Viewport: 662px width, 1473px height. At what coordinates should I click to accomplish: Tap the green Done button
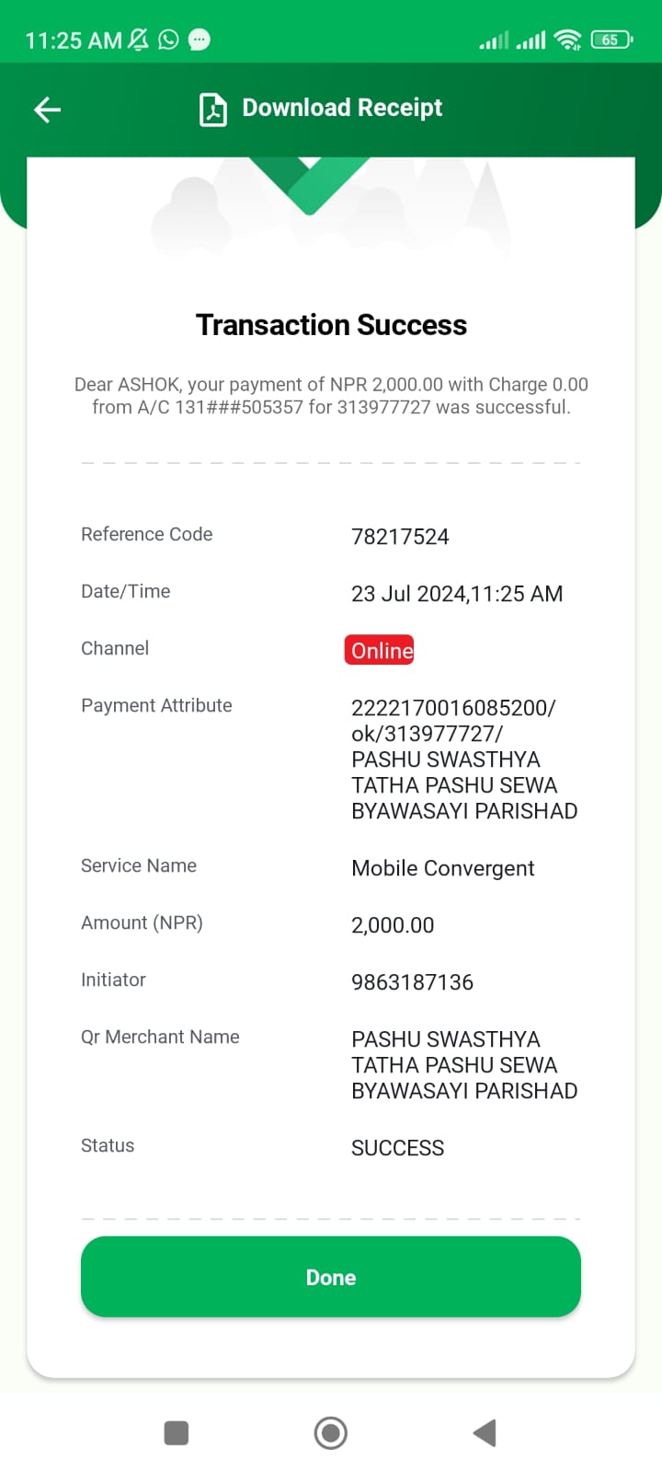tap(331, 1277)
